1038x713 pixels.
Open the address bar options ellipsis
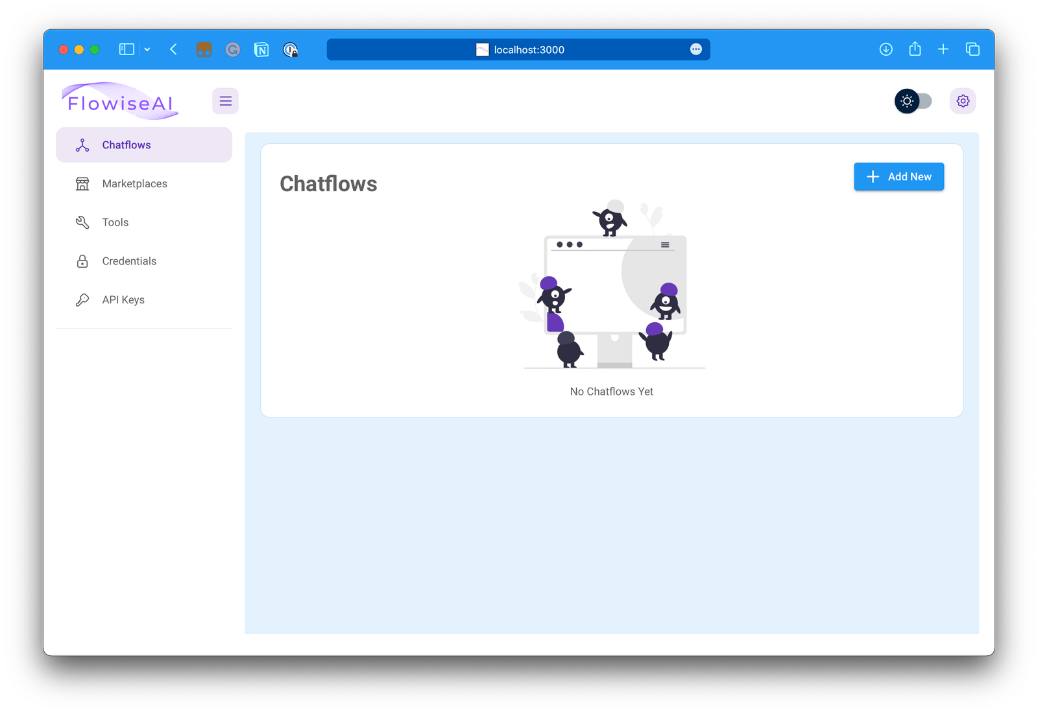[x=695, y=49]
